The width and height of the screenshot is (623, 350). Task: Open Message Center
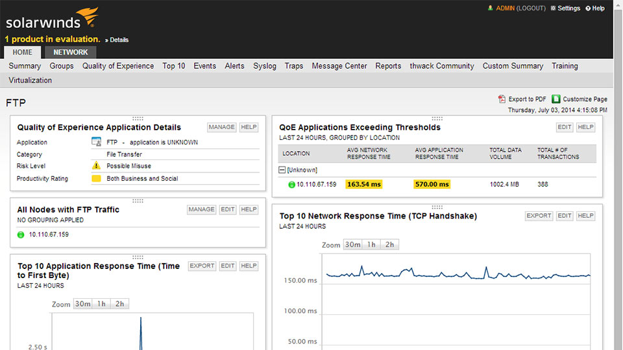click(339, 66)
